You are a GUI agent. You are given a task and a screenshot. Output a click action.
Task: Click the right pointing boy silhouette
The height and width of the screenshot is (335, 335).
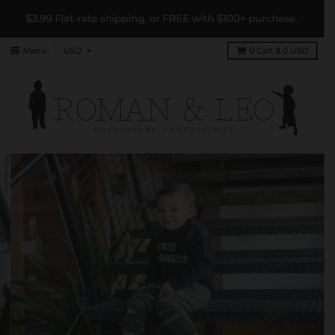[285, 110]
